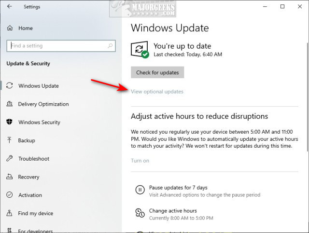Click the back arrow in Settings
The width and height of the screenshot is (309, 233).
(9, 6)
